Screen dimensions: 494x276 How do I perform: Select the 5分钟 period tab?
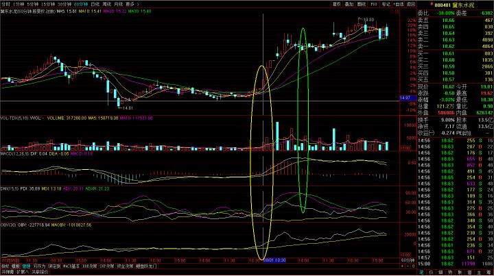coord(33,4)
